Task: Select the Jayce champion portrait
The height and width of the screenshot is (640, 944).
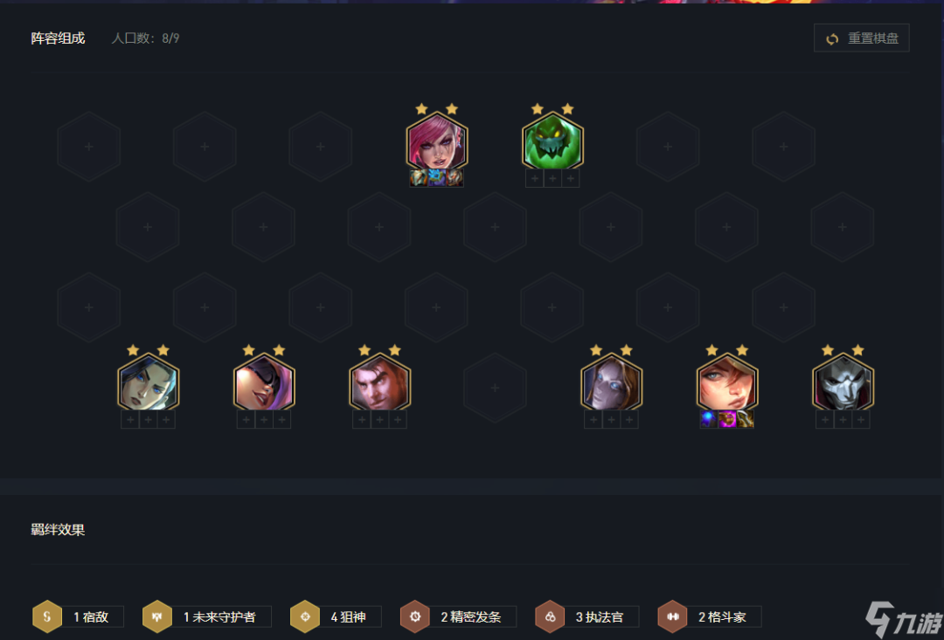Action: coord(379,383)
